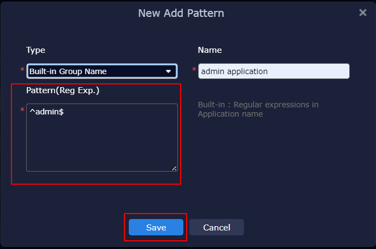Click the red asterisk beside the Type dropdown
Image resolution: width=376 pixels, height=249 pixels.
pyautogui.click(x=22, y=70)
